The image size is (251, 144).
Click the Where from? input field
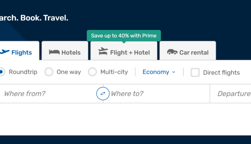(x=47, y=94)
